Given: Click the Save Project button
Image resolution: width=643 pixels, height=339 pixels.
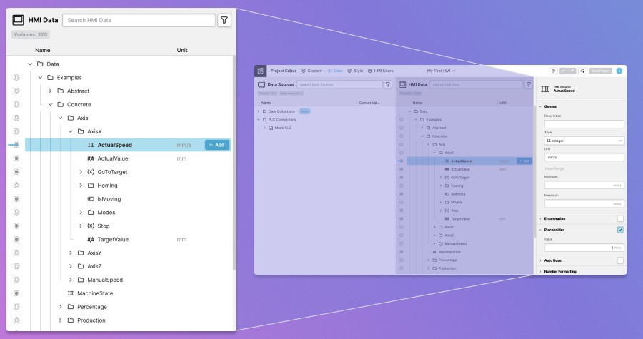Looking at the screenshot, I should [x=599, y=71].
